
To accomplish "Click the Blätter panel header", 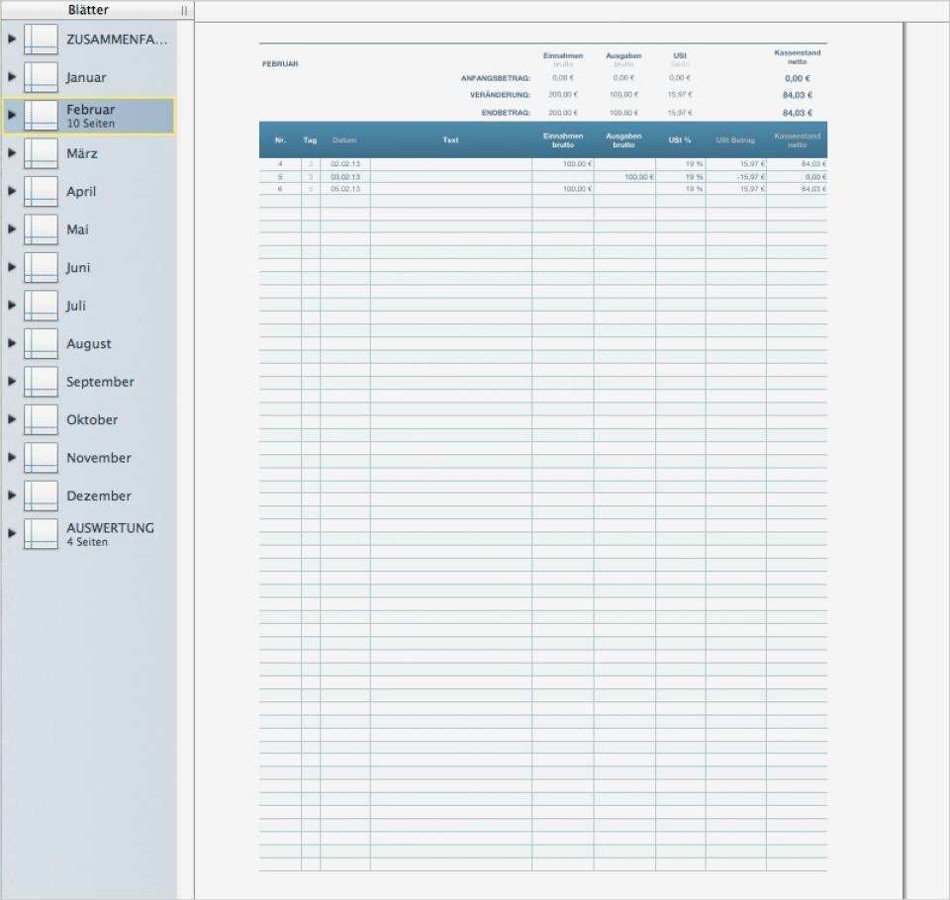I will click(87, 9).
